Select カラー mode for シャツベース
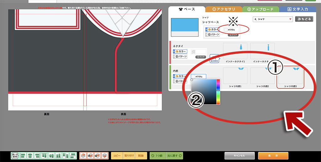 pos(213,30)
